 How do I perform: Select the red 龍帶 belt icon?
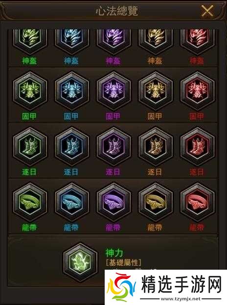[x=197, y=203]
